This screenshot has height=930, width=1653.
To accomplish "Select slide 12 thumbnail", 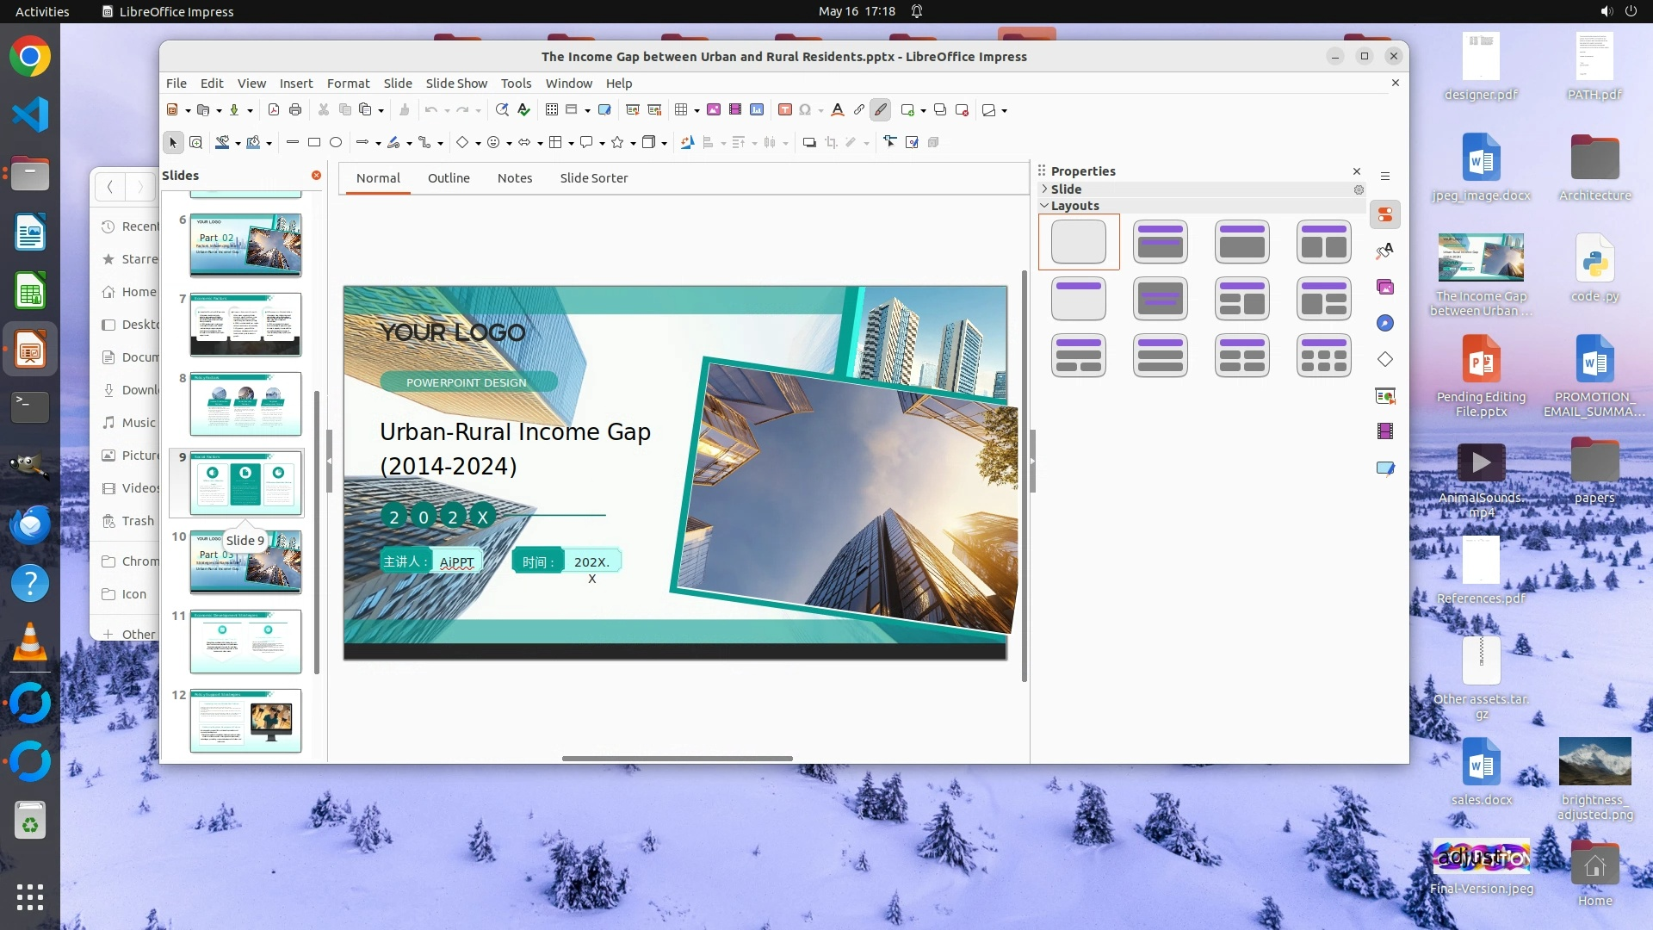I will (245, 721).
